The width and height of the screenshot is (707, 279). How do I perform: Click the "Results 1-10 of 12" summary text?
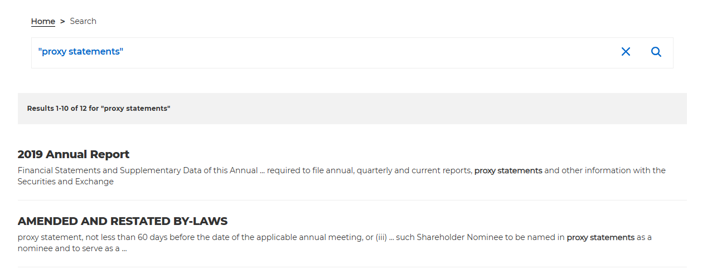point(99,109)
